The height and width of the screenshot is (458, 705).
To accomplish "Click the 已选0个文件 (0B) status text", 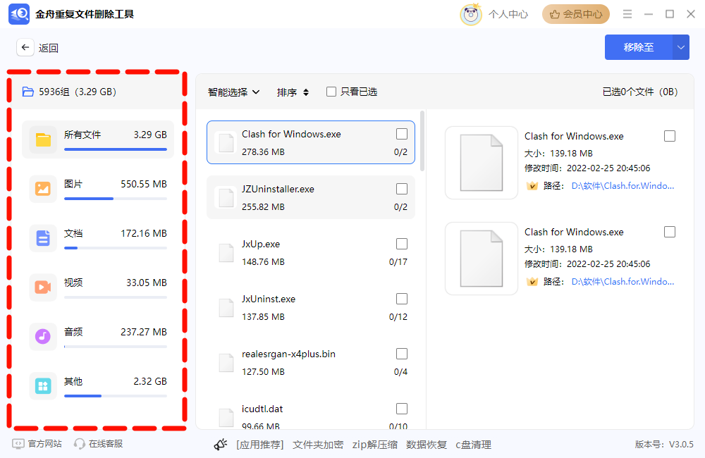I will pyautogui.click(x=640, y=92).
